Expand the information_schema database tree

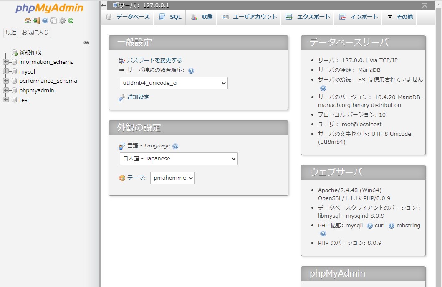pyautogui.click(x=6, y=62)
